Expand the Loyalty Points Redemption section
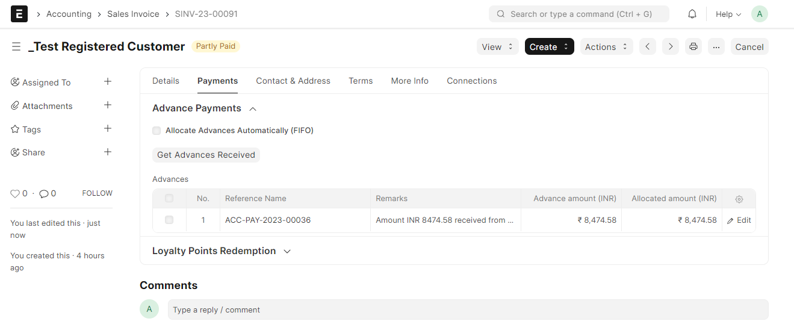Viewport: 794px width, 336px height. (287, 251)
